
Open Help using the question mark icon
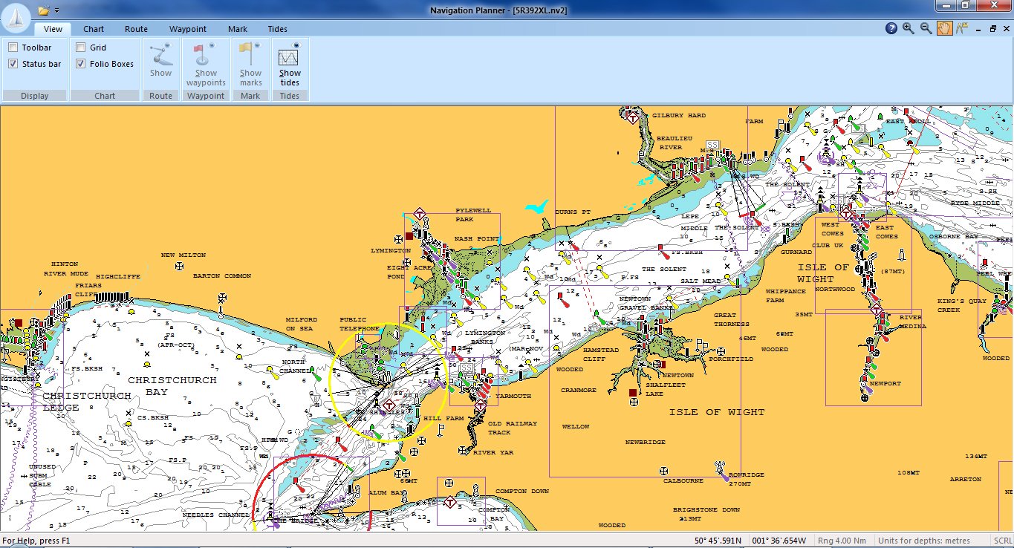pos(891,27)
